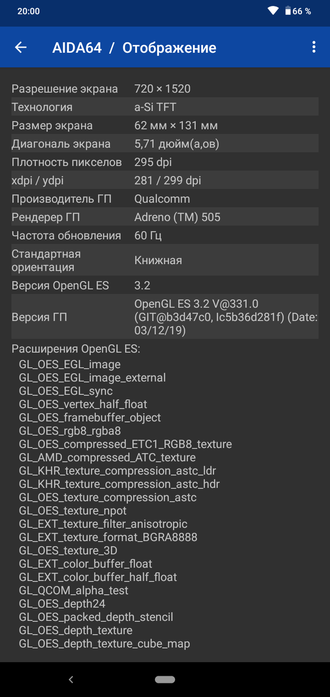Open the three-dot overflow menu
Screen dimensions: 330x697
coord(314,47)
